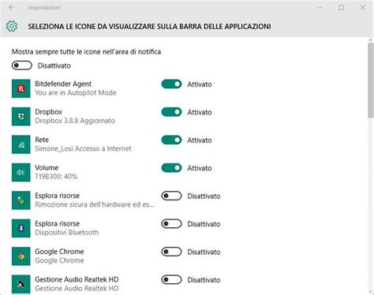Enable always show all notification icons toggle
The height and width of the screenshot is (295, 374).
click(22, 65)
